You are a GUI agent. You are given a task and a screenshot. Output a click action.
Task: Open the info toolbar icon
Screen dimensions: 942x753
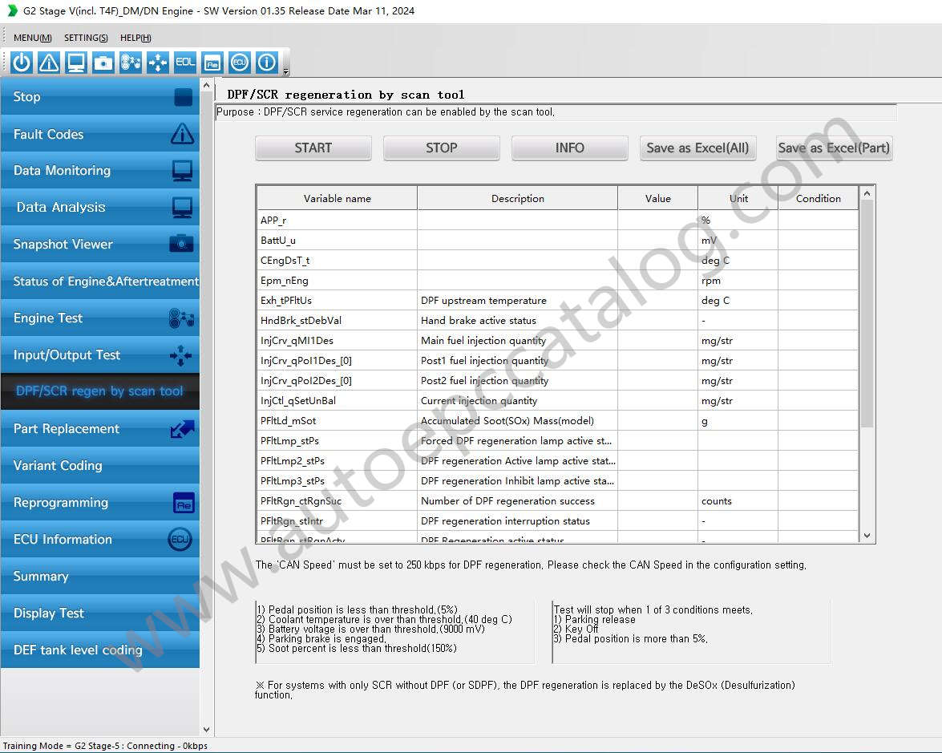tap(266, 62)
